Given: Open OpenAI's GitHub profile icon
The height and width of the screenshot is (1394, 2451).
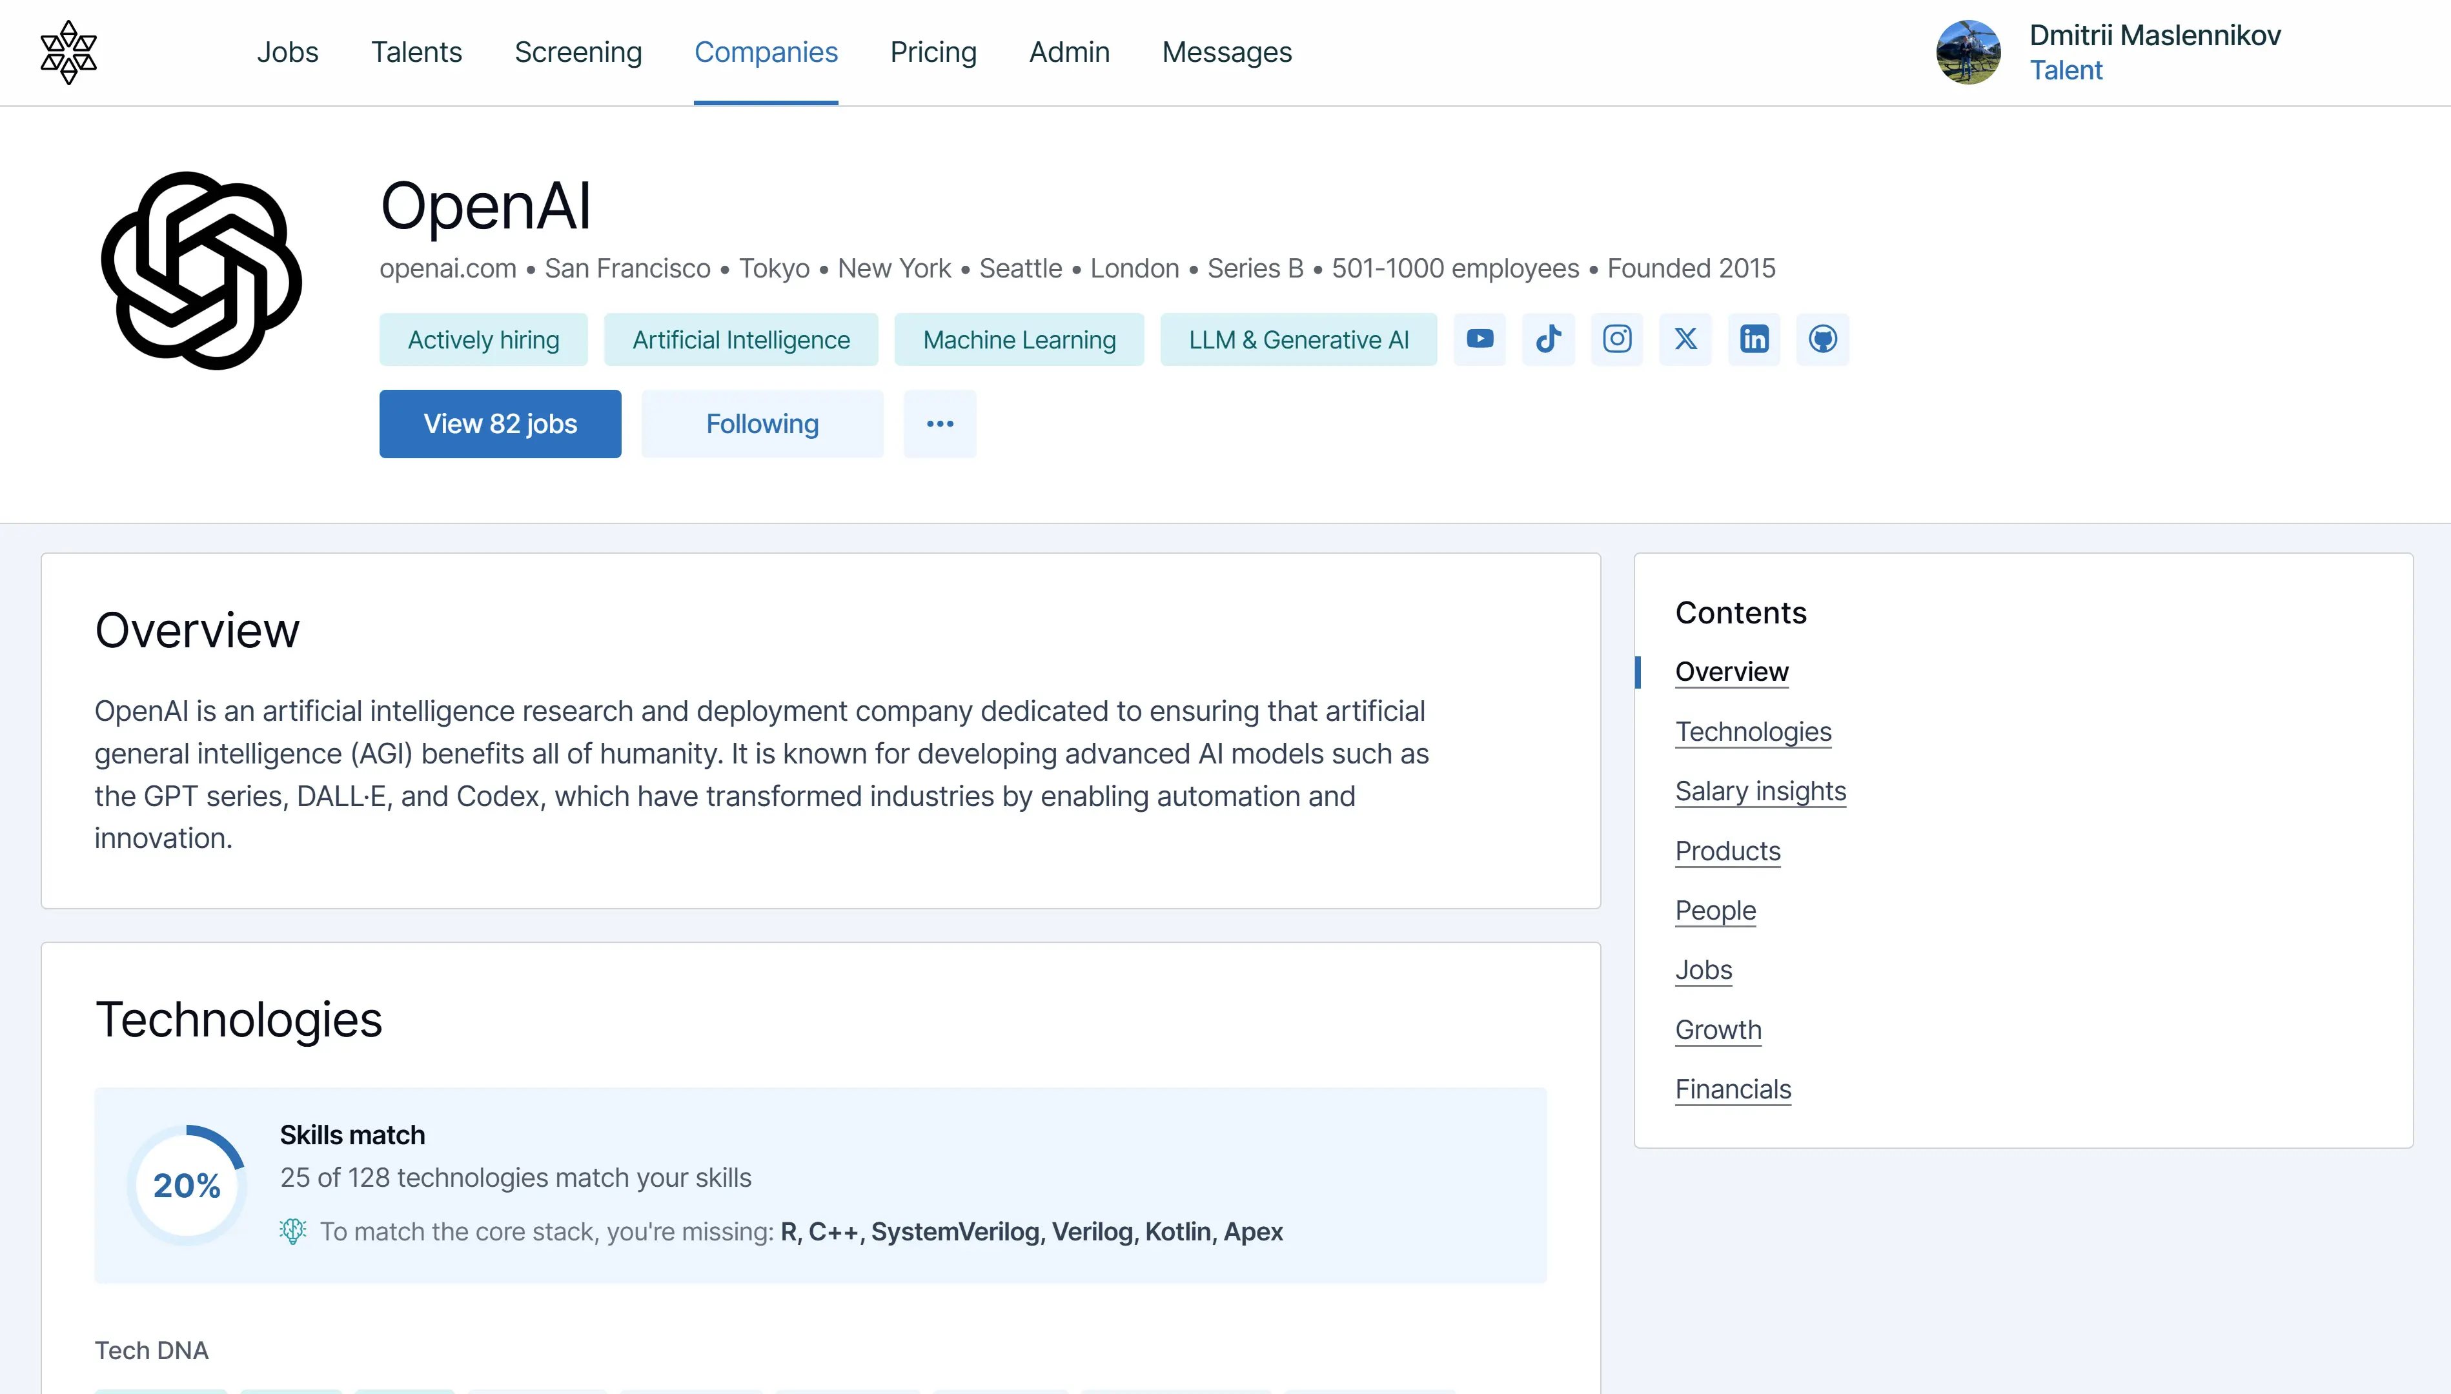Looking at the screenshot, I should pyautogui.click(x=1823, y=339).
